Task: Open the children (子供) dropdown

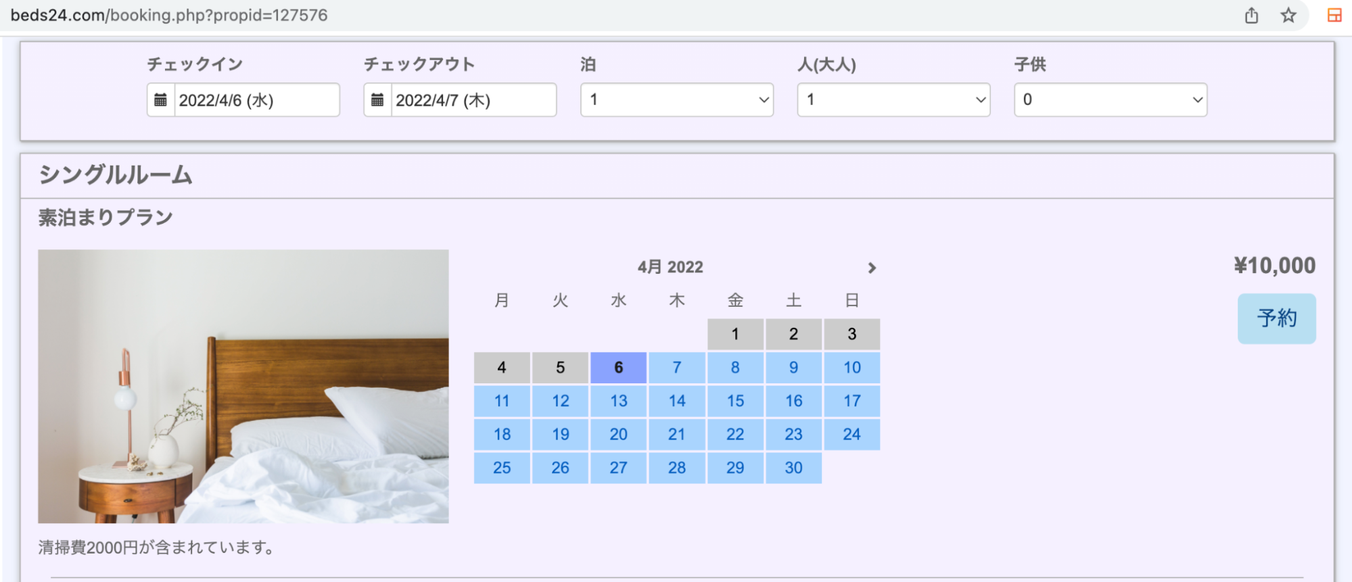Action: click(1110, 100)
